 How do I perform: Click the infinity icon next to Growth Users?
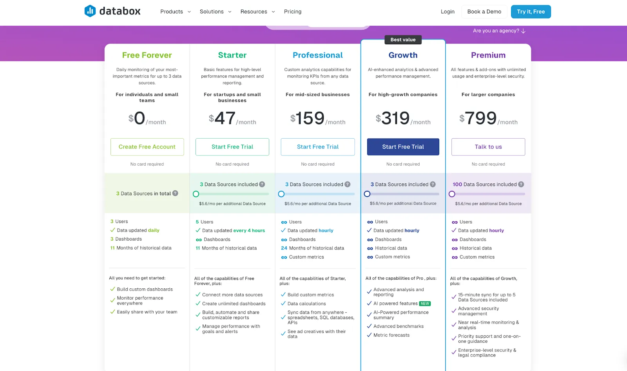(370, 221)
